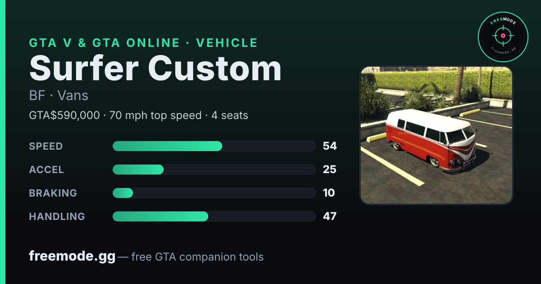Click the HANDLING stat progress bar
Screen dimensions: 541x284
(x=214, y=216)
